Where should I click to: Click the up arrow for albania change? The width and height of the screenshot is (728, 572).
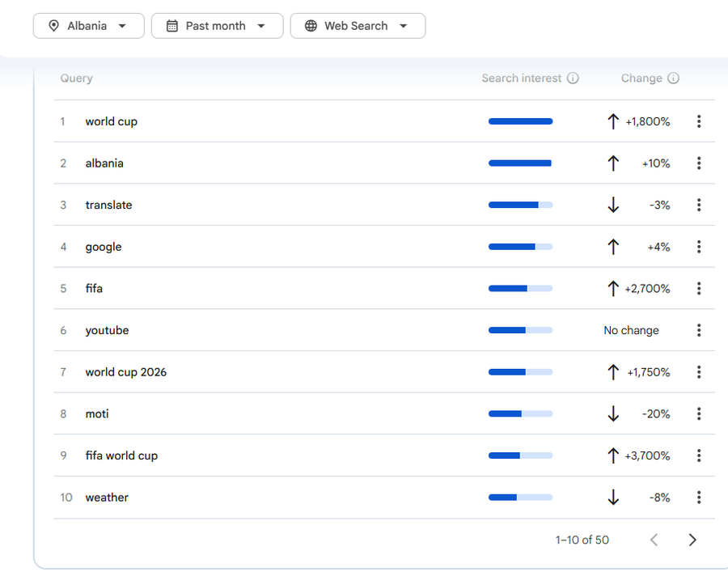613,163
